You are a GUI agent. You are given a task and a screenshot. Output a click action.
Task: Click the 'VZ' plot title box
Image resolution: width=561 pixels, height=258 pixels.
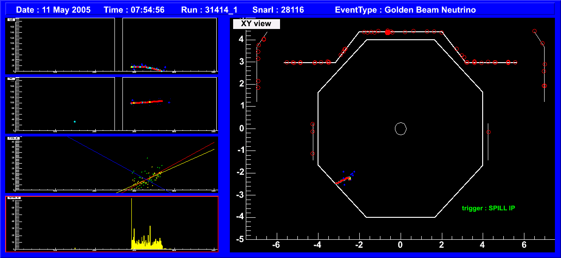tap(11, 79)
